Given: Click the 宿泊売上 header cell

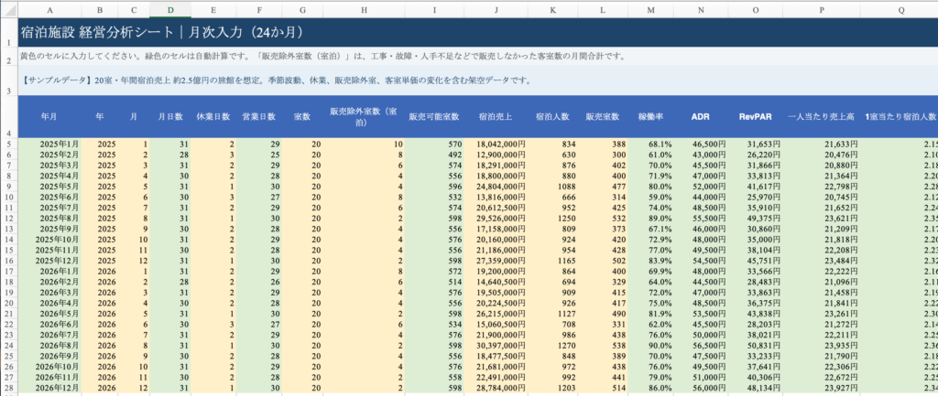Looking at the screenshot, I should (x=496, y=117).
